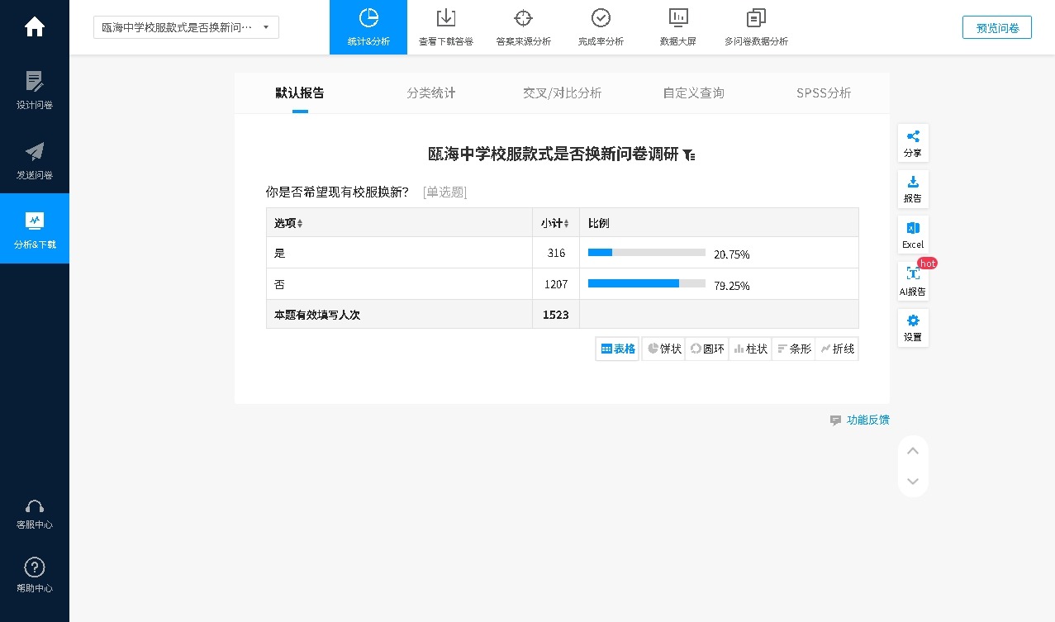Open the 设计问卷 design section
Image resolution: width=1055 pixels, height=622 pixels.
pyautogui.click(x=35, y=90)
